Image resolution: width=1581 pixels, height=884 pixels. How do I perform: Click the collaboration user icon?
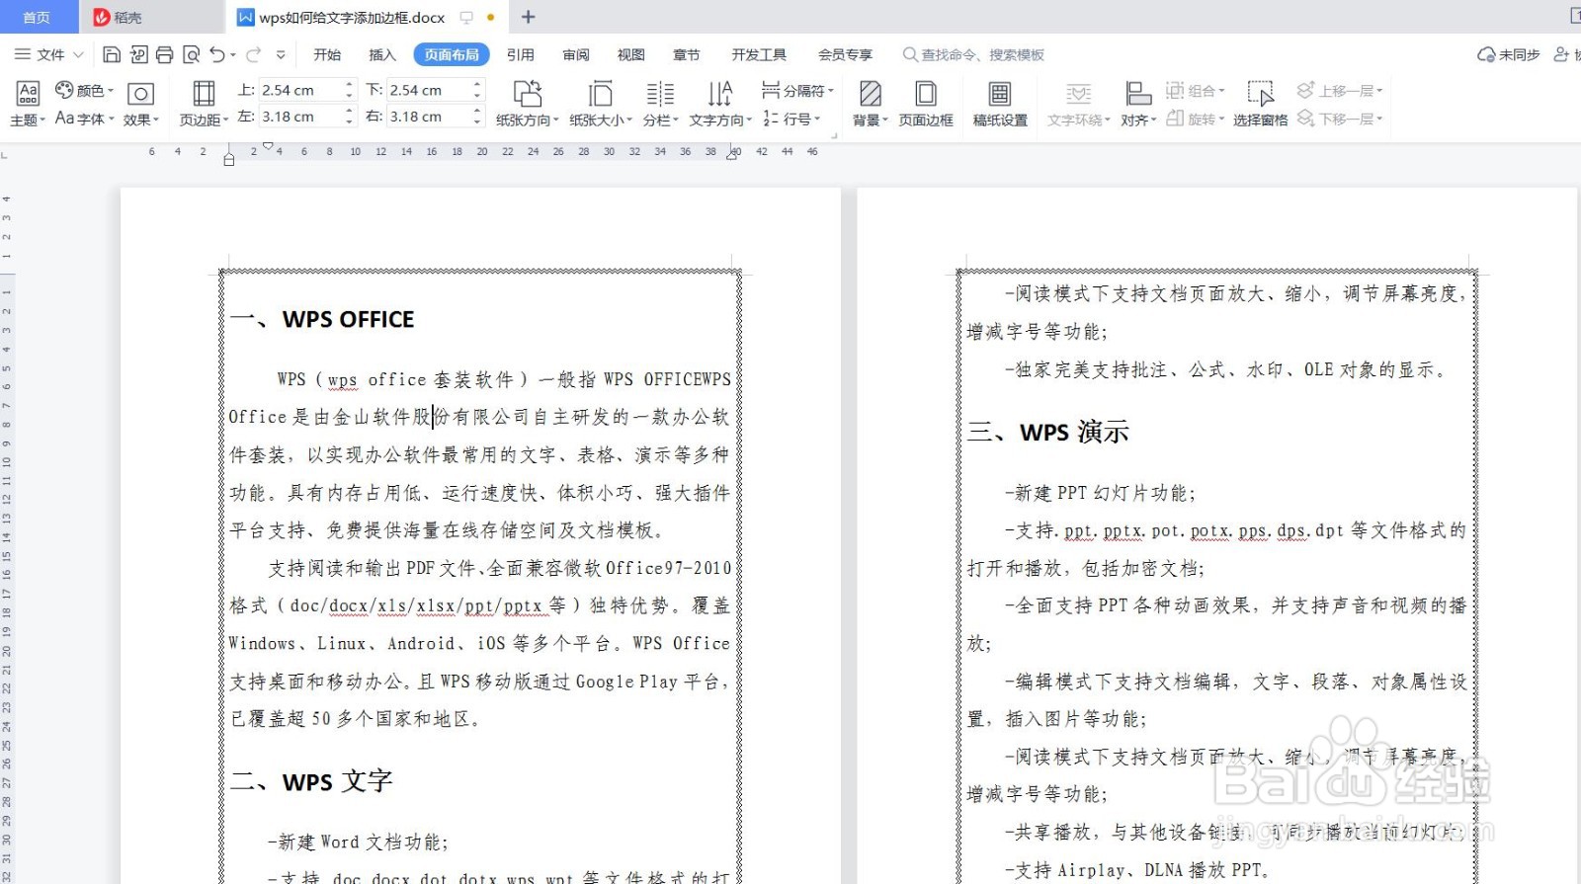click(1561, 54)
